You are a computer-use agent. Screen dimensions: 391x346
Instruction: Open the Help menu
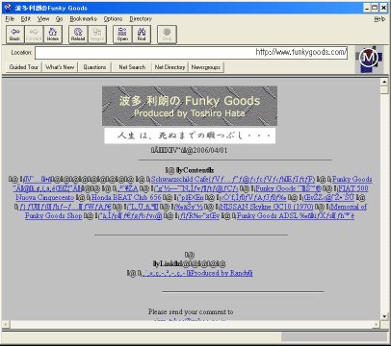(x=379, y=19)
